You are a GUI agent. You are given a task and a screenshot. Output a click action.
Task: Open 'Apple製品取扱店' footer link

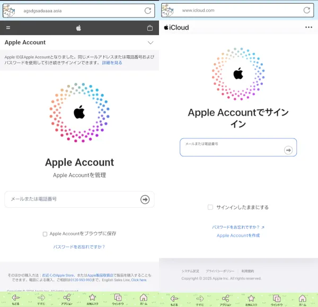[100, 275]
